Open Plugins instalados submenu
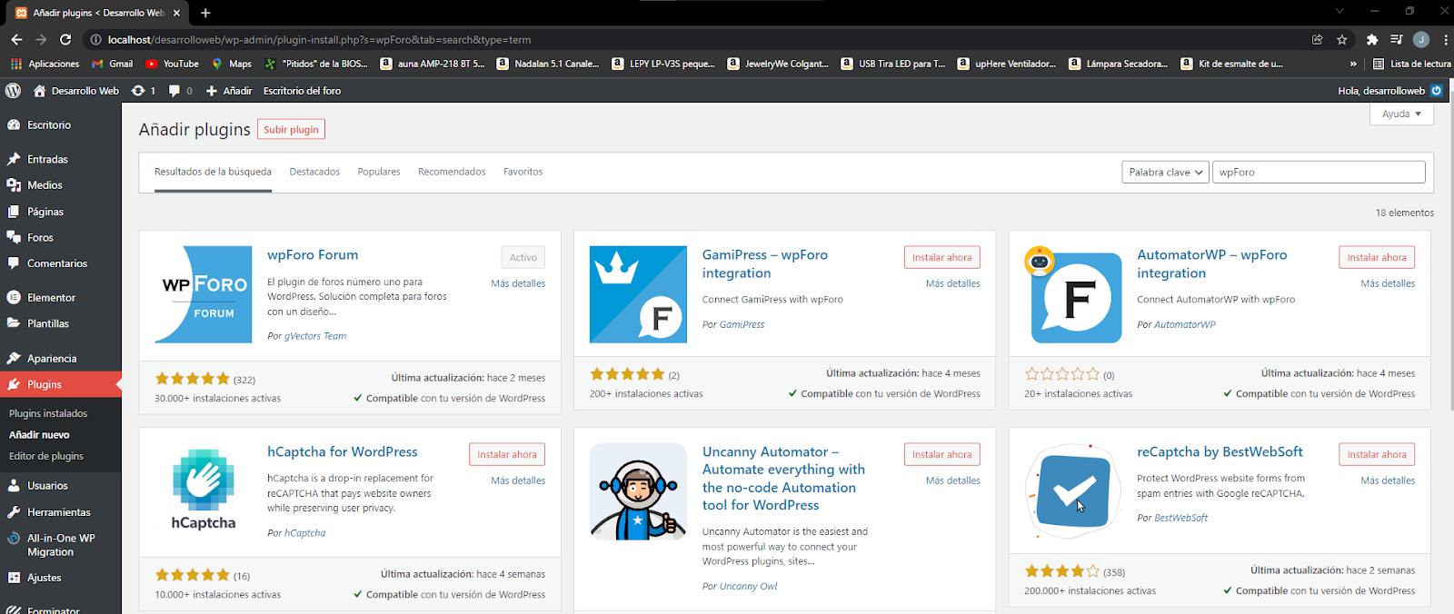 click(x=48, y=413)
